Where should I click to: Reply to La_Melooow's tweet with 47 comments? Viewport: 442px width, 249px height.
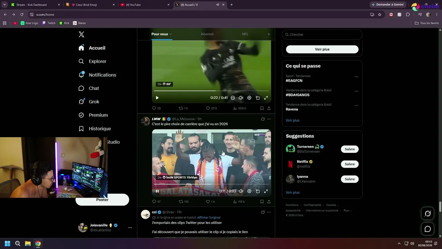(x=156, y=202)
